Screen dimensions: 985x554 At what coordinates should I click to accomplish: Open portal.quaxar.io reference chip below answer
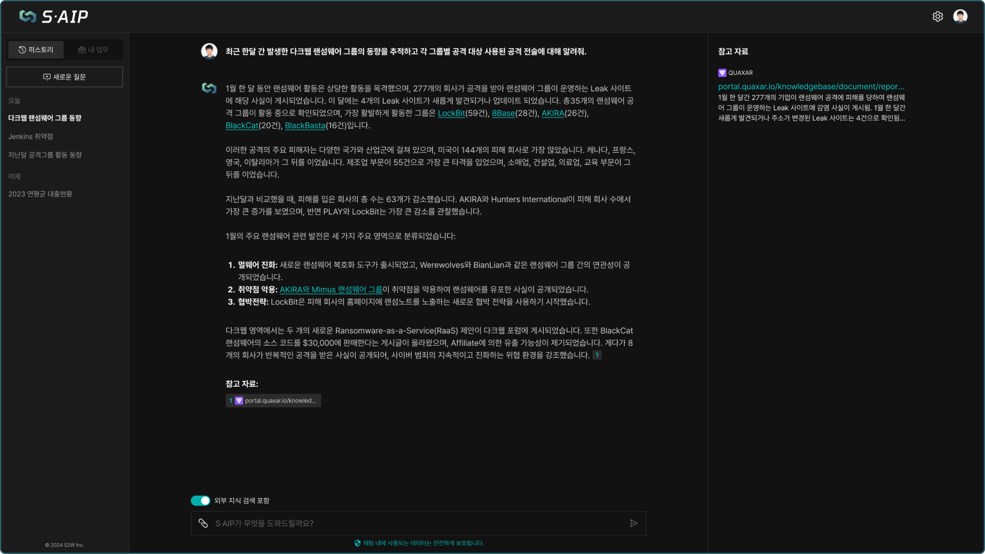[273, 401]
